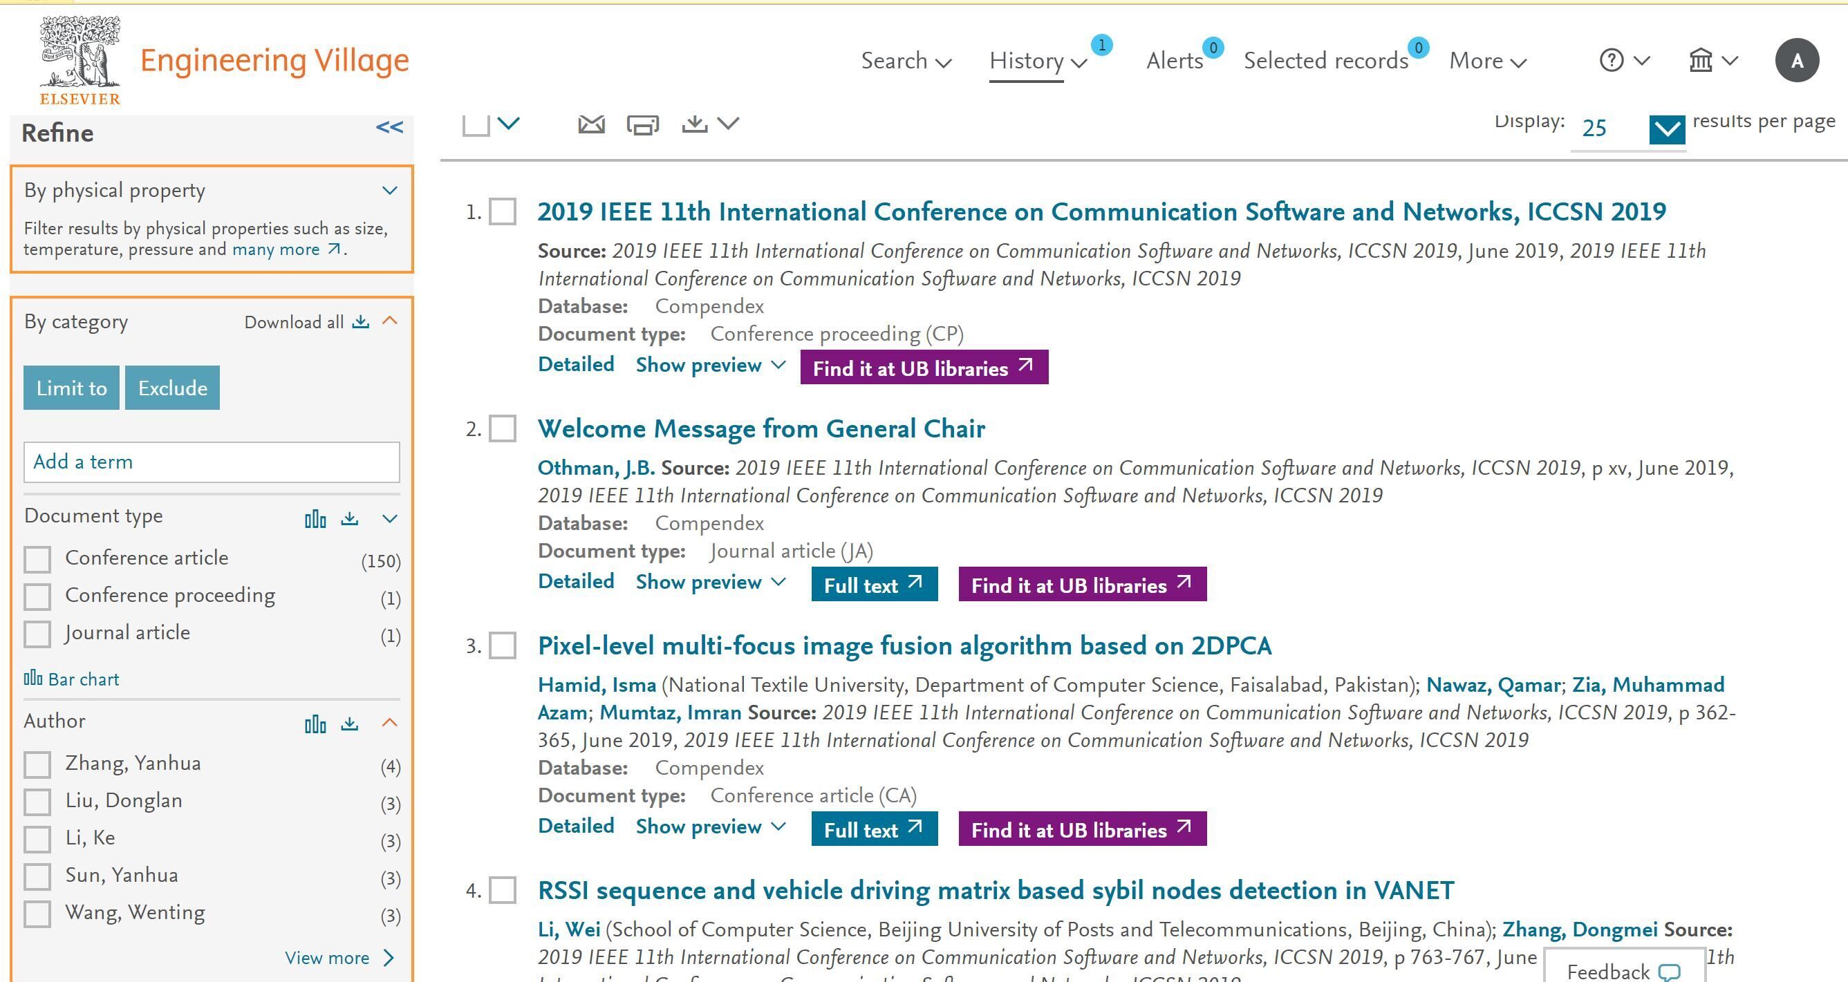Open many more physical properties link
Screen dimensions: 1848x982
pyautogui.click(x=287, y=249)
